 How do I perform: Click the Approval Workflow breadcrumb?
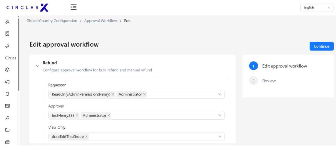click(x=101, y=21)
